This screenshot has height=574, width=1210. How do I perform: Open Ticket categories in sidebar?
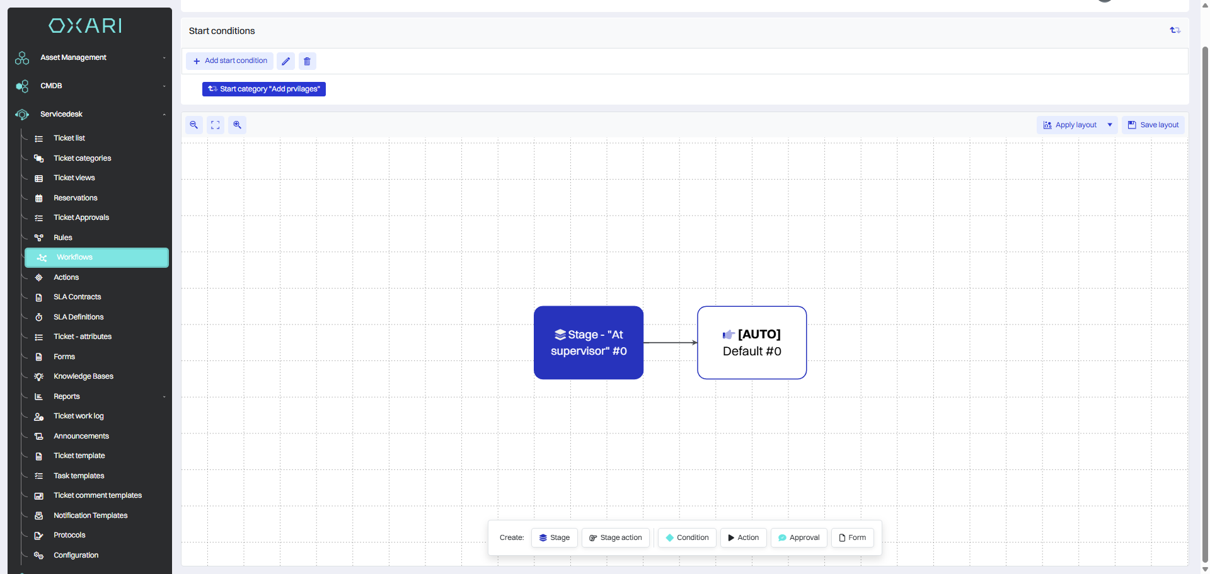[82, 158]
